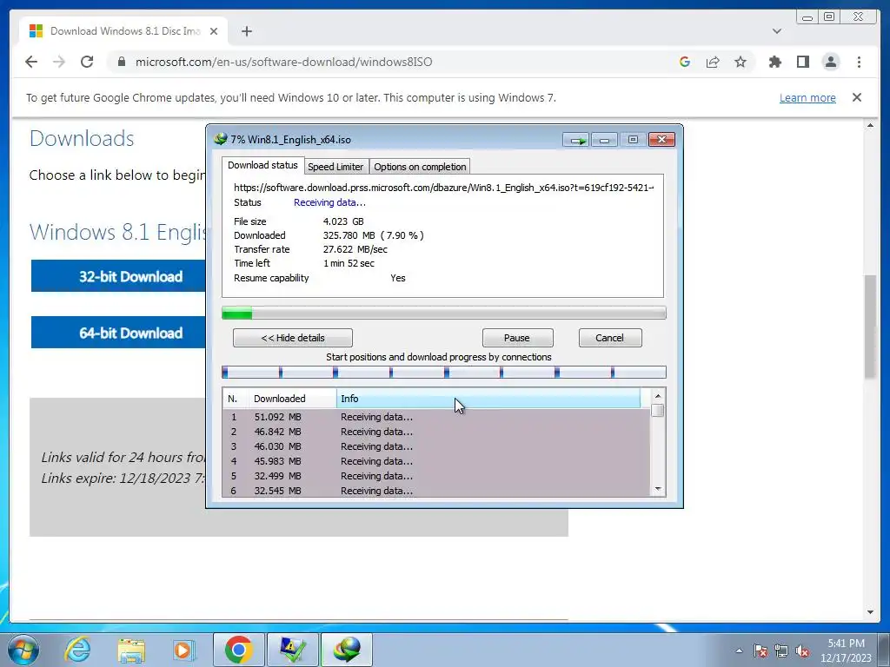
Task: Click connections list scroll up arrow
Action: pyautogui.click(x=658, y=396)
